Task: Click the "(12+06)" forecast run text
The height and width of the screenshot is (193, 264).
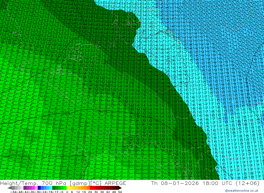Action: pyautogui.click(x=248, y=183)
